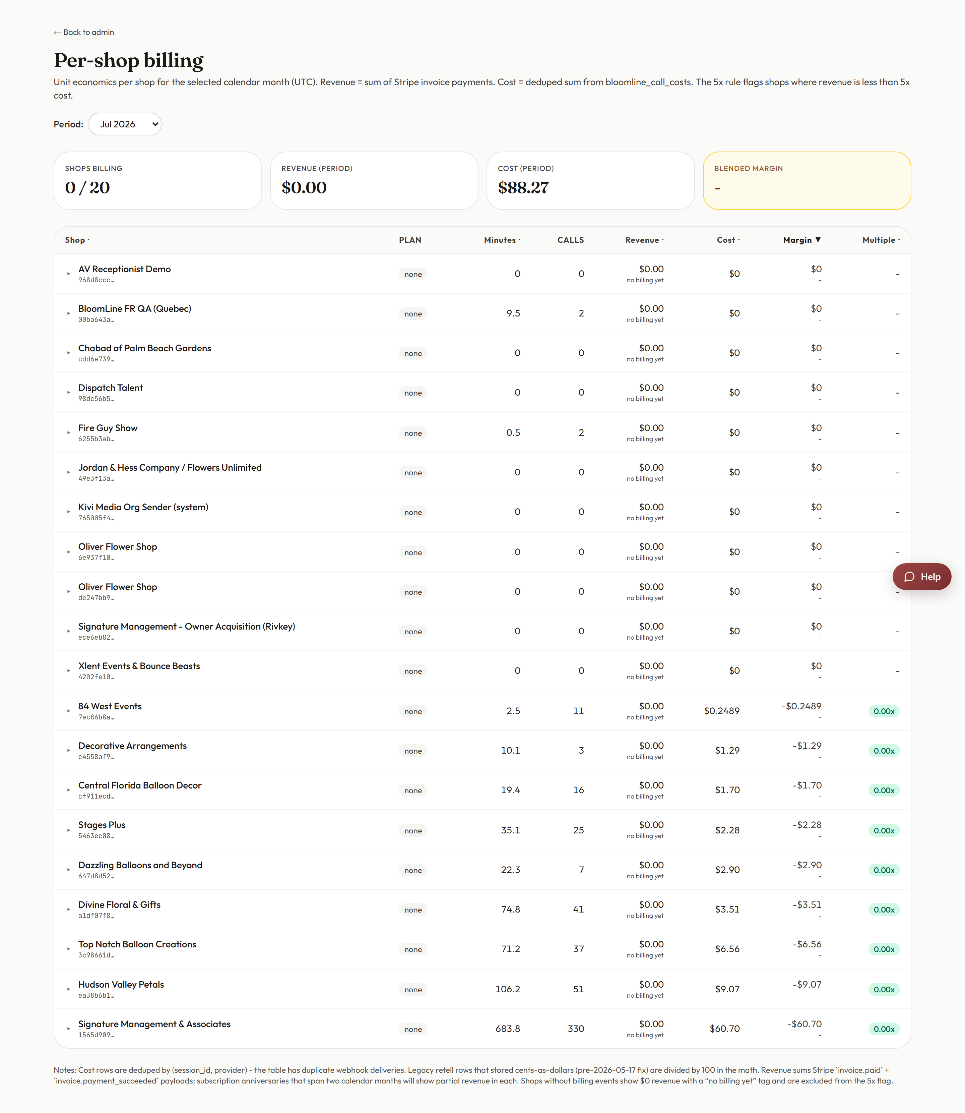The image size is (965, 1113).
Task: Expand the Dispatch Talent row
Action: coord(68,393)
